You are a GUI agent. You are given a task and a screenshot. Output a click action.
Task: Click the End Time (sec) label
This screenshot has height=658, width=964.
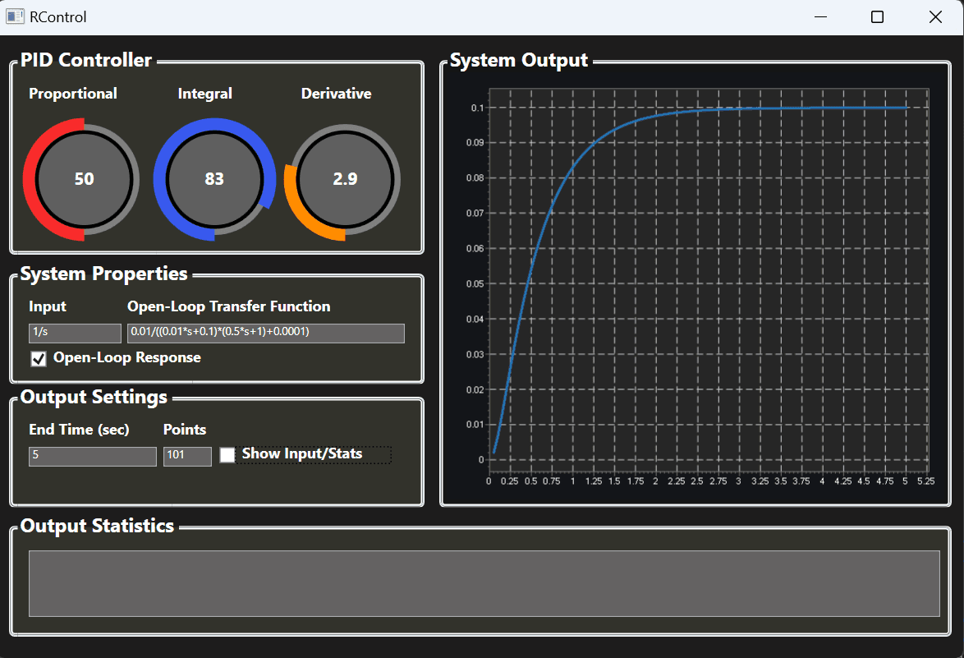(79, 430)
